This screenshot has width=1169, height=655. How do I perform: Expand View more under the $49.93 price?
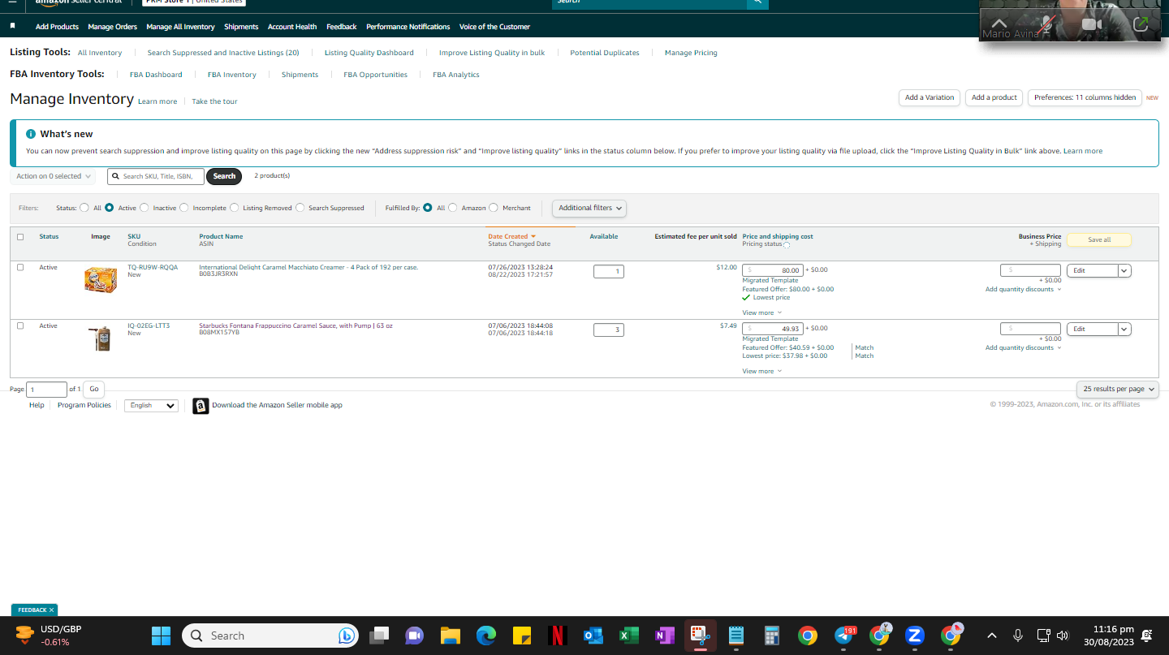(x=761, y=371)
